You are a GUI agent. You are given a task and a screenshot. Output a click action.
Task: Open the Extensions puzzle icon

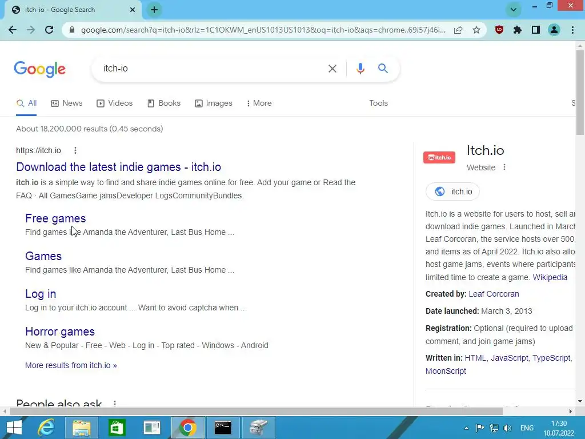(518, 30)
